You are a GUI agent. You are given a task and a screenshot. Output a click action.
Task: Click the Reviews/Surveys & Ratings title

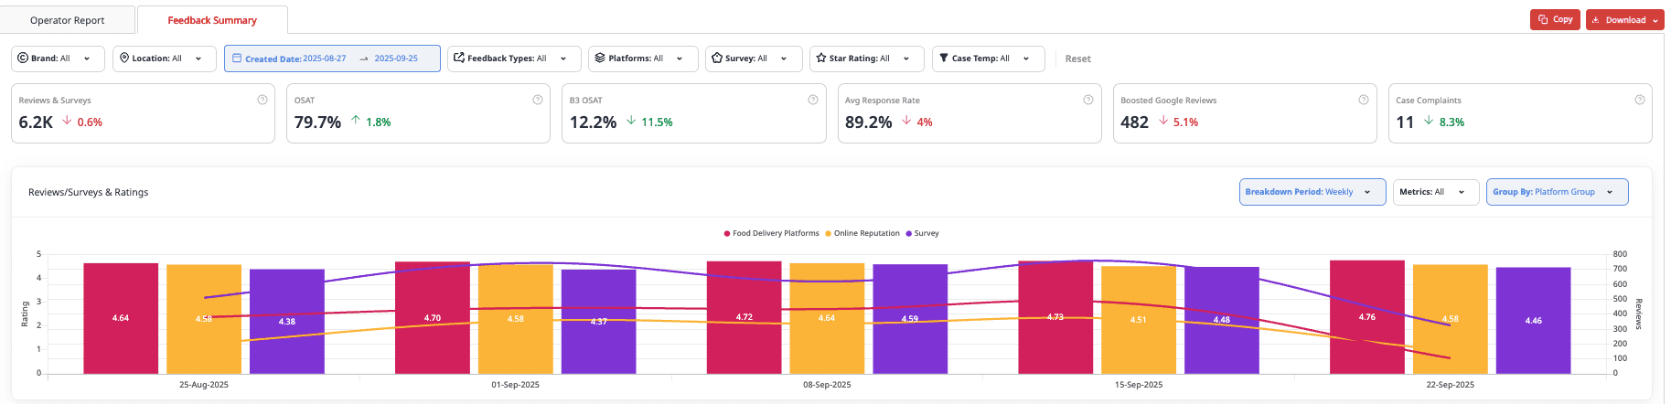tap(88, 192)
